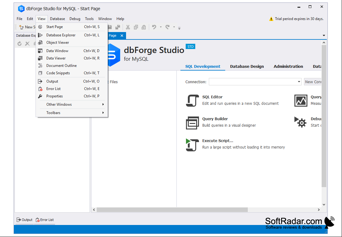
Task: Open the Window menu
Action: click(105, 19)
